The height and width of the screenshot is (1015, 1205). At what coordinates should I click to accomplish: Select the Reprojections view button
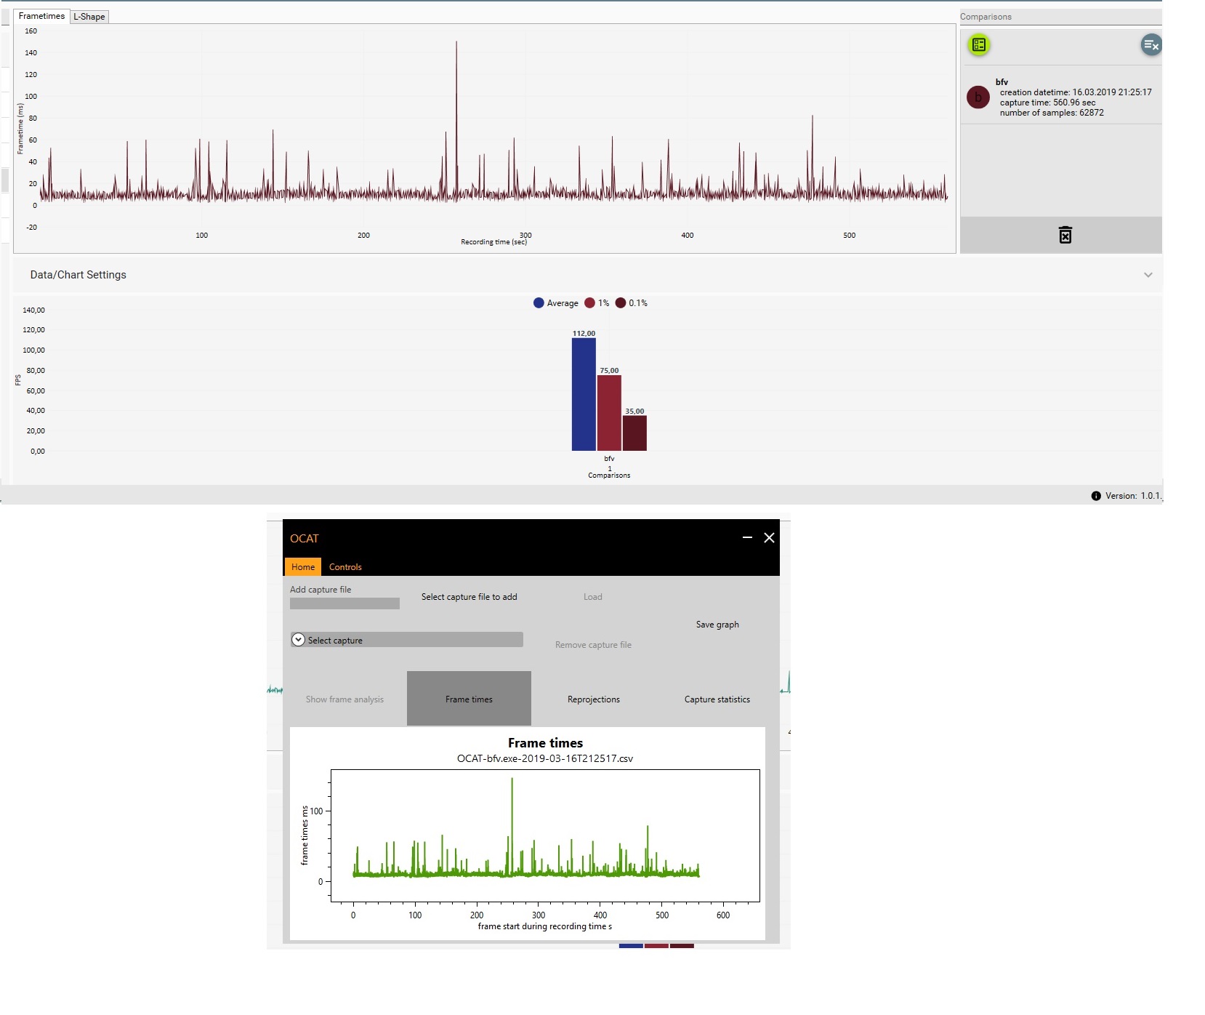click(x=594, y=699)
